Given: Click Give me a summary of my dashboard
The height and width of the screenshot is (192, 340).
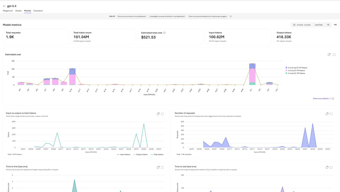Looking at the screenshot, I should click(131, 16).
